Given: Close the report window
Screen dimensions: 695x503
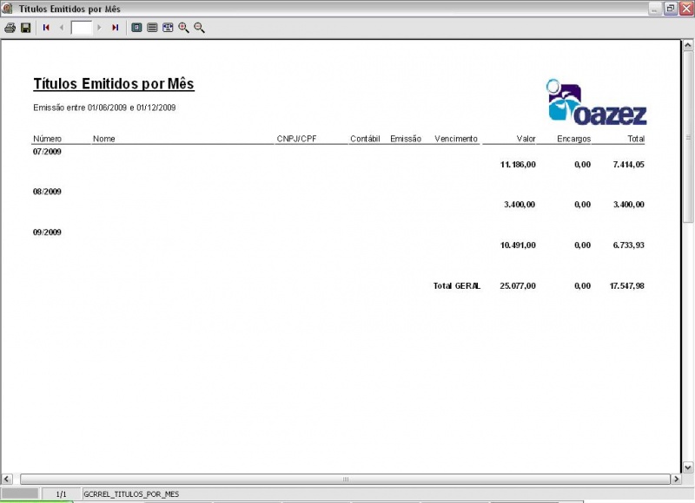Looking at the screenshot, I should [x=686, y=9].
